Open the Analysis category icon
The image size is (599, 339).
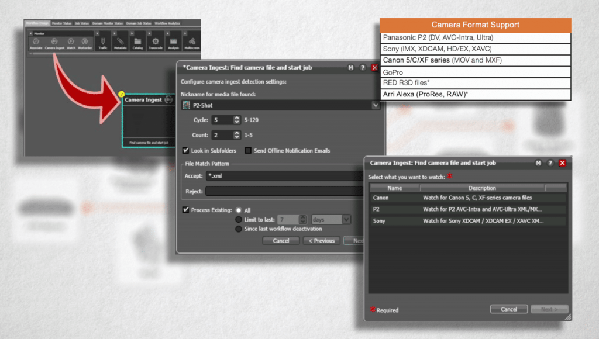174,41
